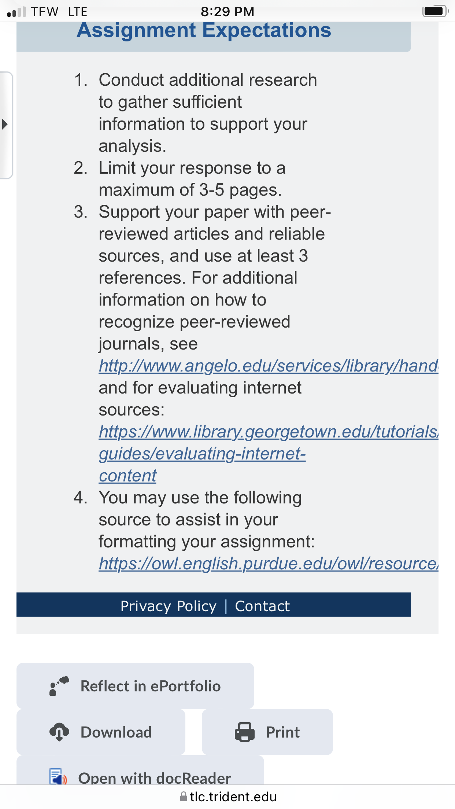Click the Download cloud icon
This screenshot has height=809, width=455.
pyautogui.click(x=59, y=732)
